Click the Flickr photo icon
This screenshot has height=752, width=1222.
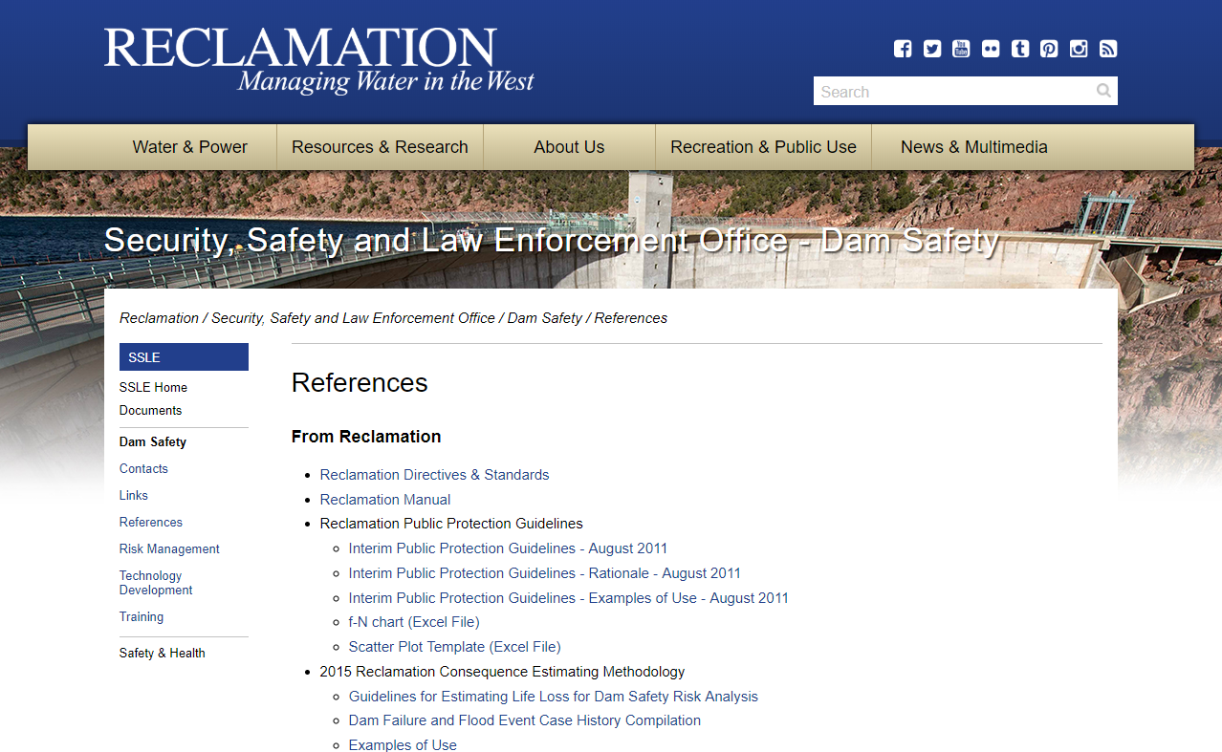click(991, 49)
